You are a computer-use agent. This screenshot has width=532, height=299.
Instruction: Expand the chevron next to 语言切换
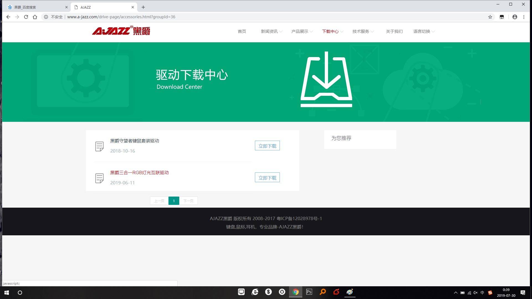click(x=433, y=32)
